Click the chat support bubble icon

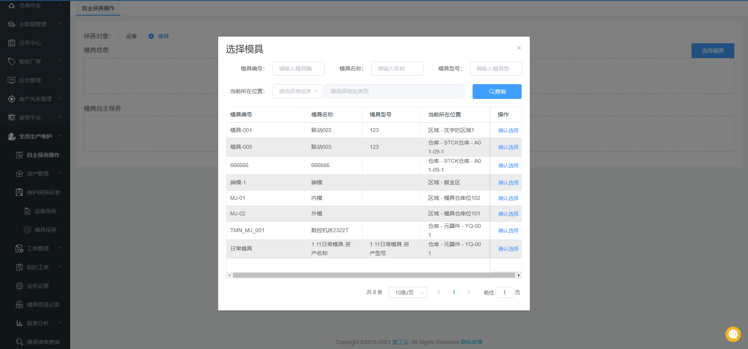click(x=733, y=334)
